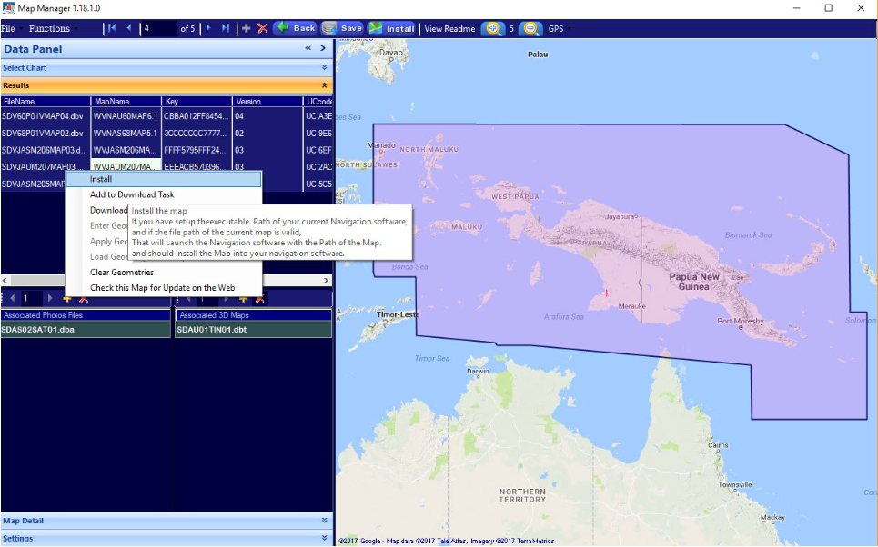Click the Data Panel right arrow

[323, 48]
